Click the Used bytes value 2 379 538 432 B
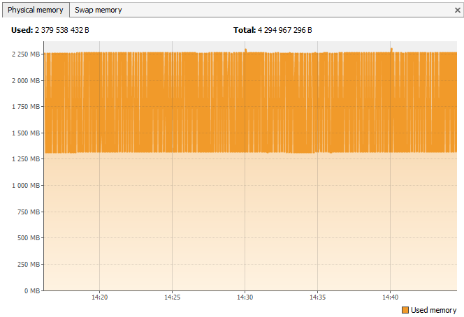 pos(61,31)
